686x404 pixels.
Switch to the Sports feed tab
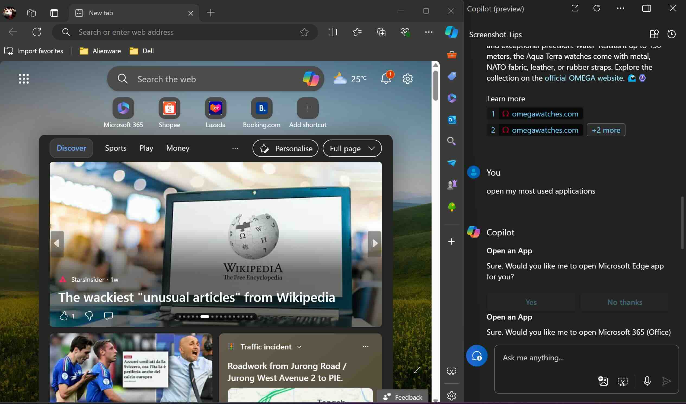click(116, 148)
